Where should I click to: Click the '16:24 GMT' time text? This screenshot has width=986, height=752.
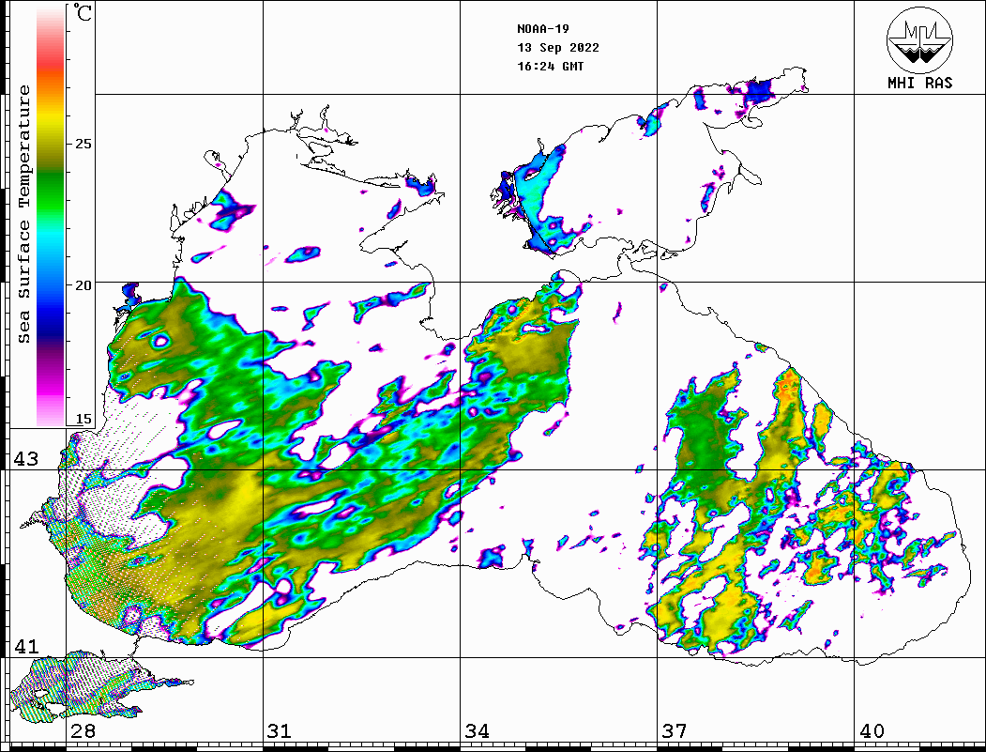[551, 67]
